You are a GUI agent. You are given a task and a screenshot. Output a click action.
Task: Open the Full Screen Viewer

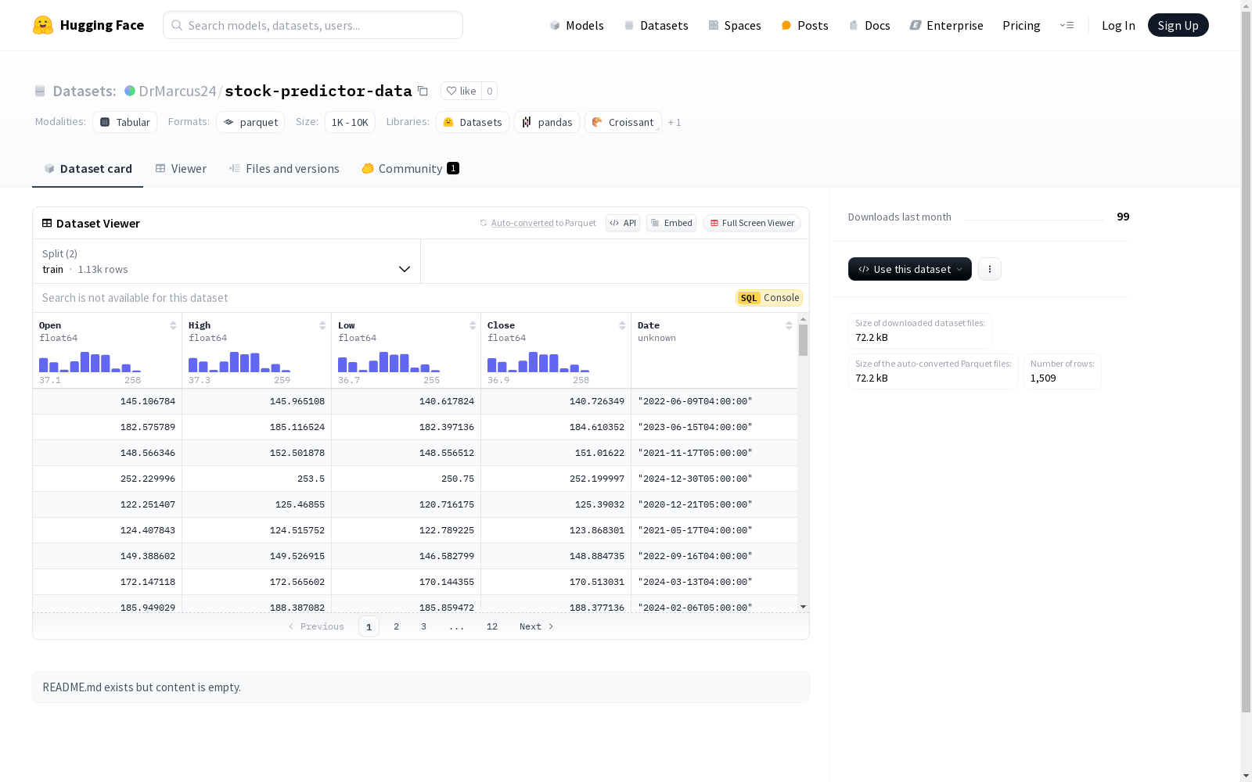[x=752, y=223]
